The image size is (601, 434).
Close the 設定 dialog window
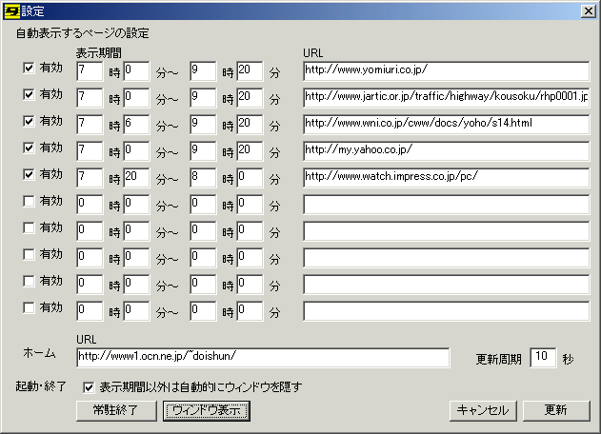coord(589,10)
